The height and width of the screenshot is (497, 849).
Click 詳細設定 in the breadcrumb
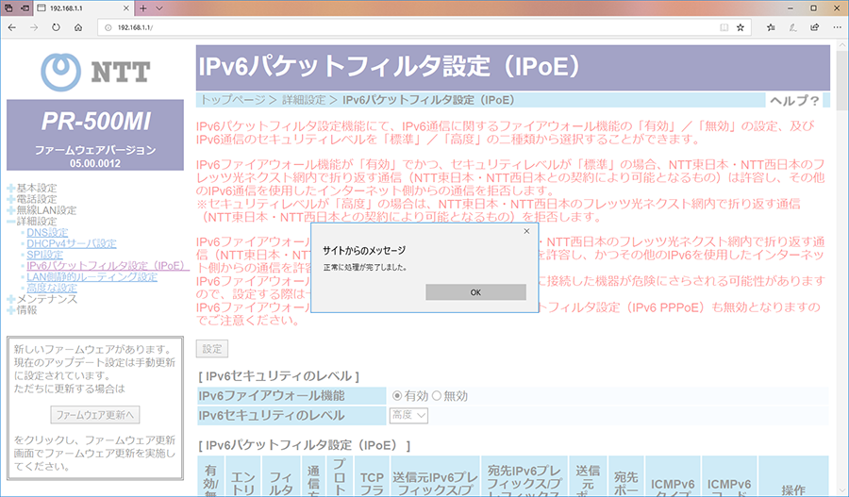click(304, 100)
